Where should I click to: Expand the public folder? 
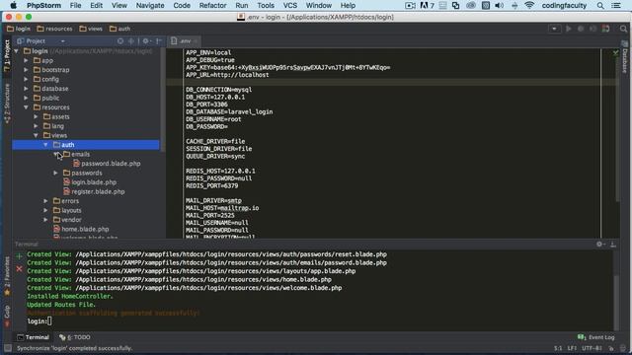tap(27, 98)
